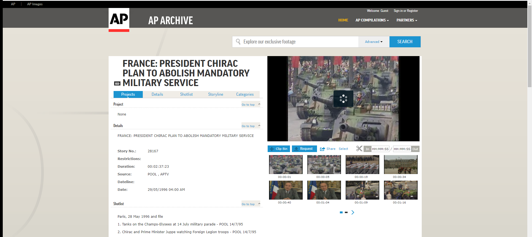Image resolution: width=532 pixels, height=237 pixels.
Task: Click the SEARCH button
Action: [x=405, y=42]
